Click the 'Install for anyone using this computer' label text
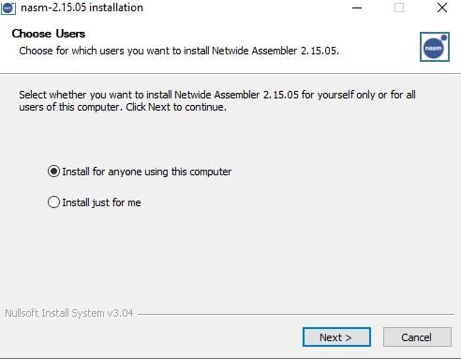The width and height of the screenshot is (461, 359). click(x=147, y=172)
